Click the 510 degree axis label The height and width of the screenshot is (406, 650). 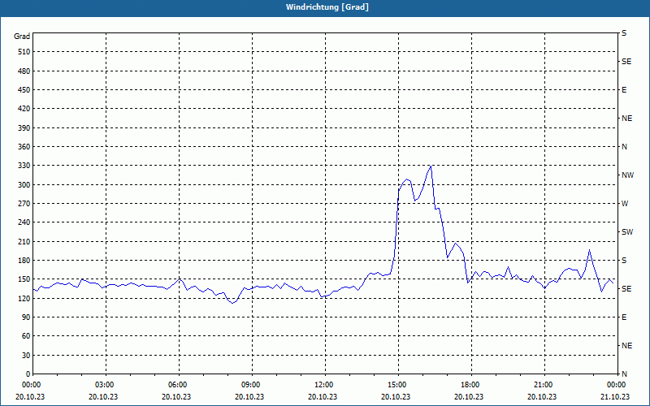click(x=25, y=52)
